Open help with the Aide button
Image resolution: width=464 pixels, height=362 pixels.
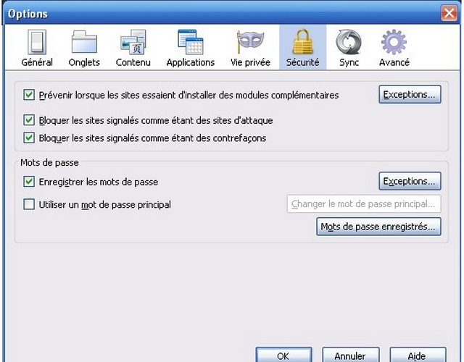point(418,355)
